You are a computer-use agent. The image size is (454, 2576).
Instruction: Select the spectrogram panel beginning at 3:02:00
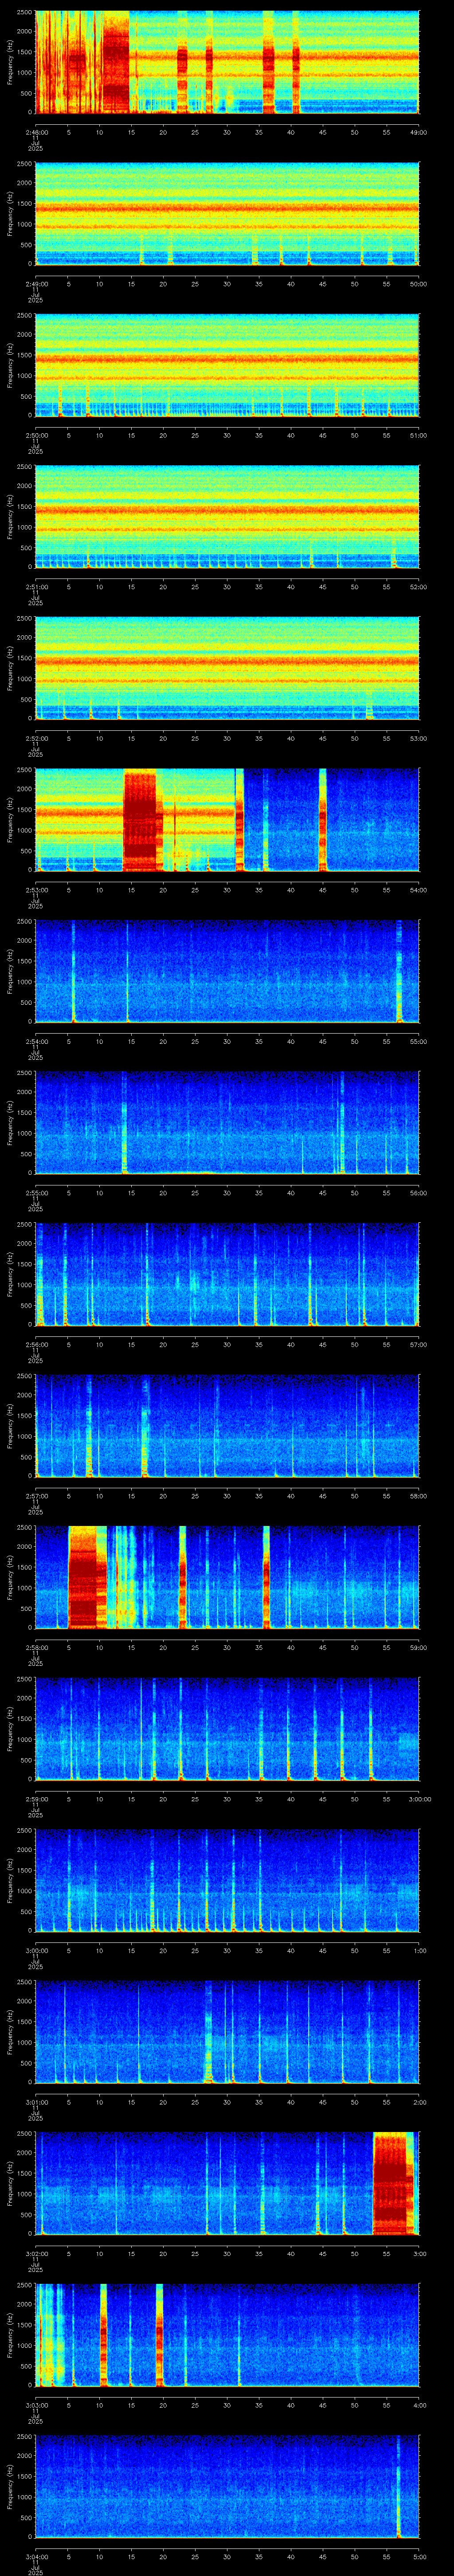click(x=227, y=2183)
